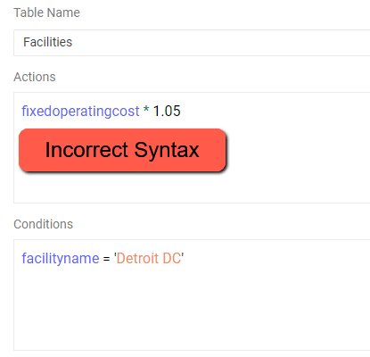The width and height of the screenshot is (370, 357).
Task: Click the word Syntax in the red badge
Action: (167, 151)
